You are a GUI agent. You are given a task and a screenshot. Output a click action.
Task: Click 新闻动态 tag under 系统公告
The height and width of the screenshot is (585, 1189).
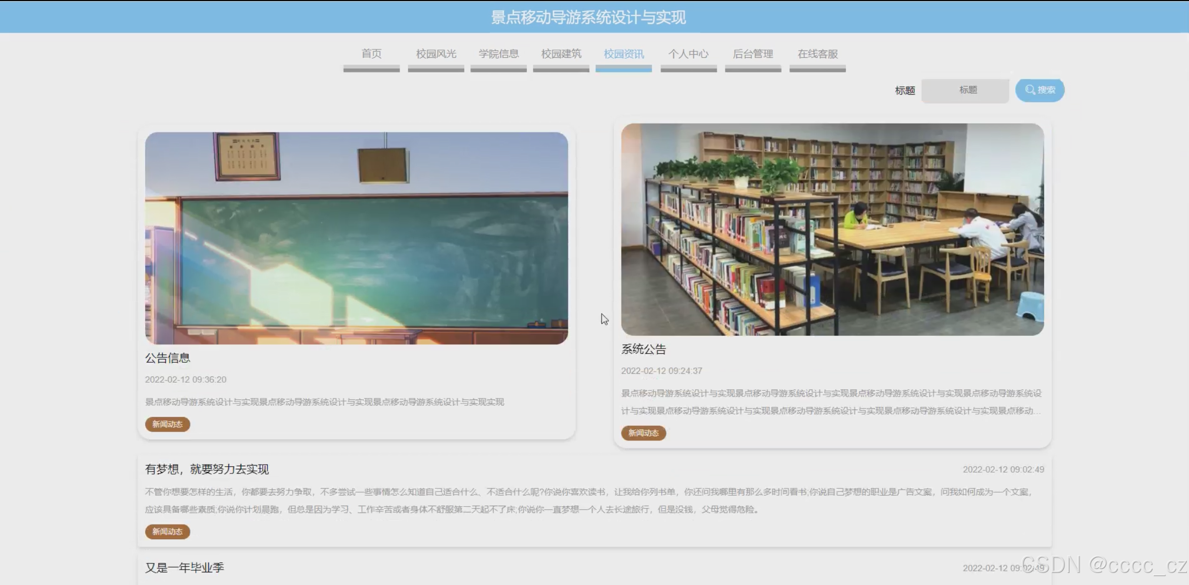[x=643, y=433]
